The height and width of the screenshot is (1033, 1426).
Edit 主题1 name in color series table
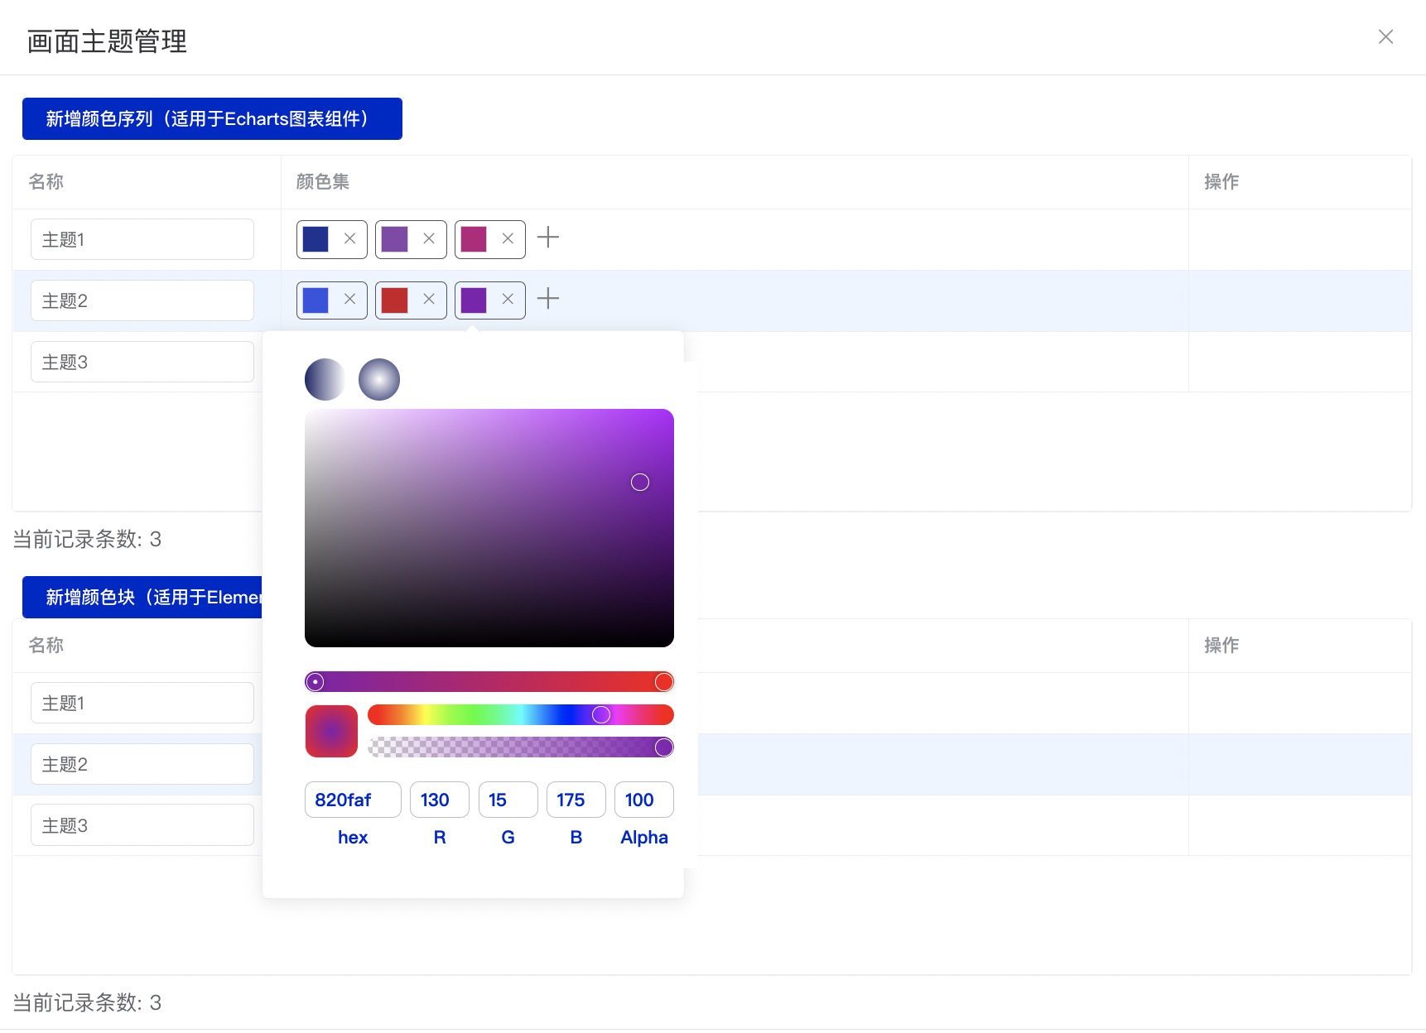[142, 239]
